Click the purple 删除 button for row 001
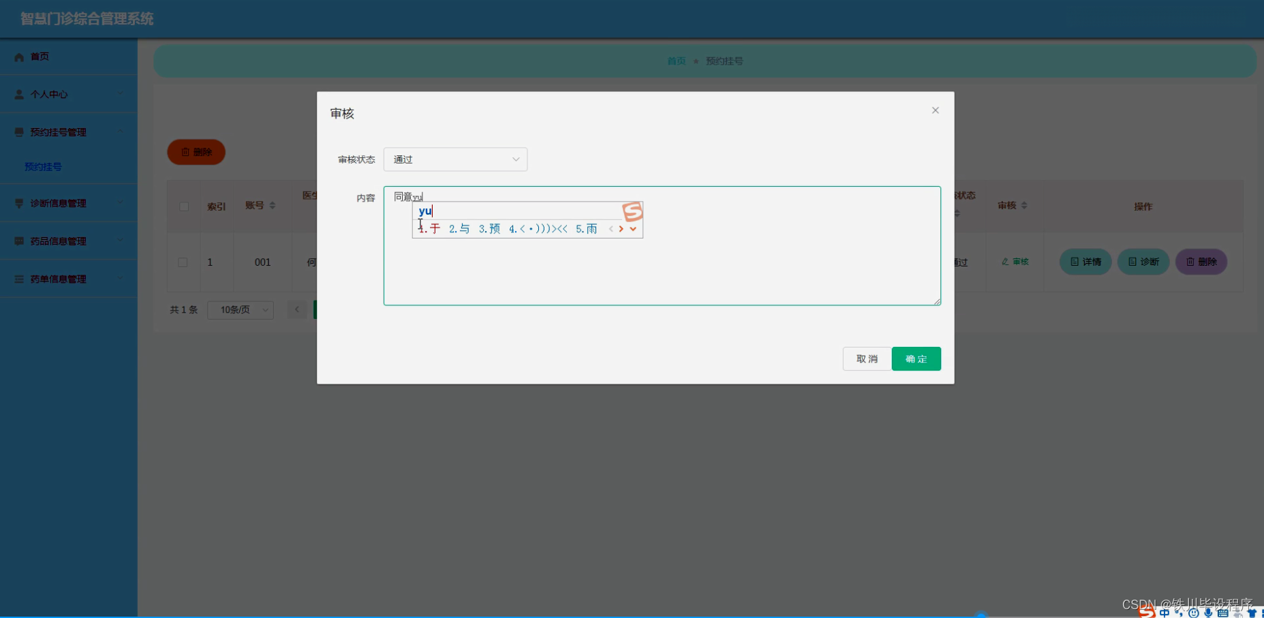The width and height of the screenshot is (1264, 618). pyautogui.click(x=1201, y=262)
